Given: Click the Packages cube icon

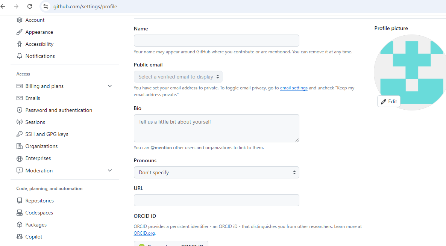Looking at the screenshot, I should pyautogui.click(x=20, y=225).
